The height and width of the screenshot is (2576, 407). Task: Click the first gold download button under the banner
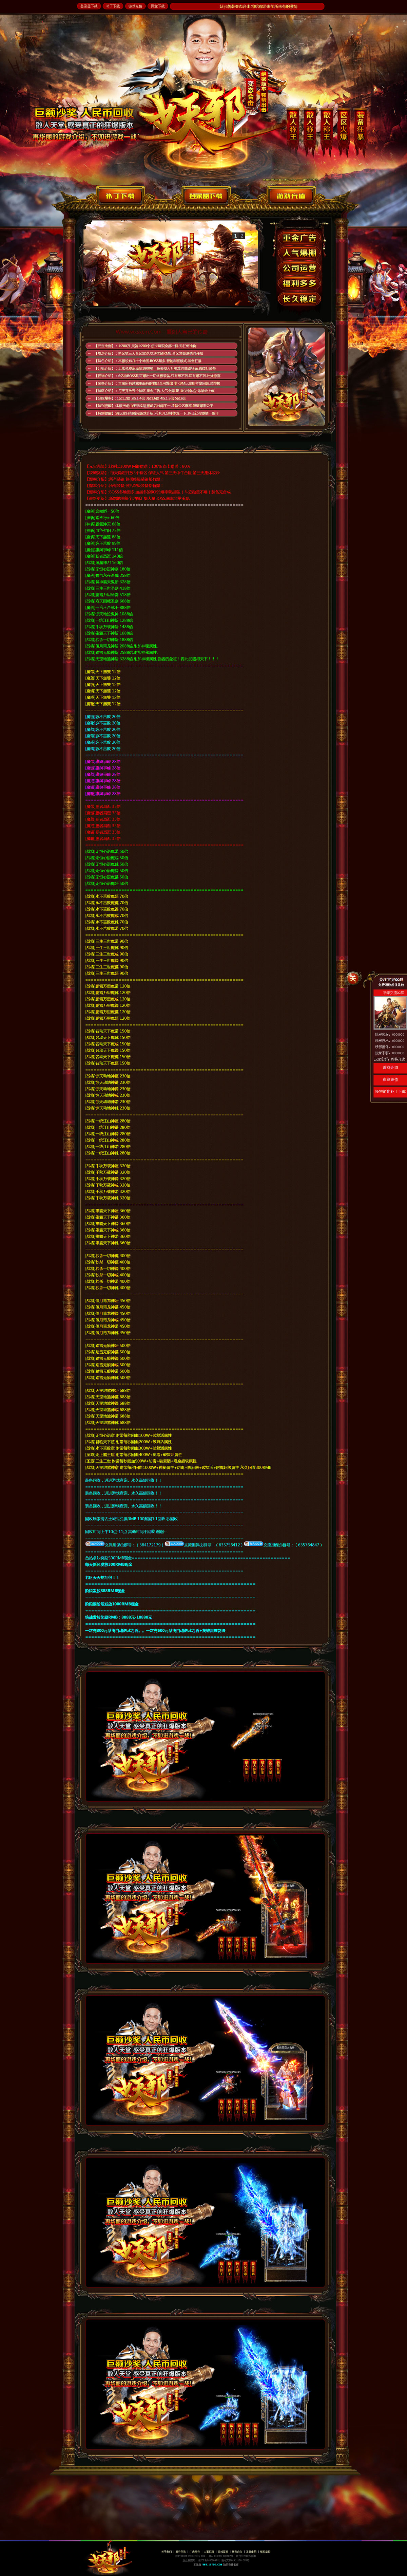(x=120, y=196)
